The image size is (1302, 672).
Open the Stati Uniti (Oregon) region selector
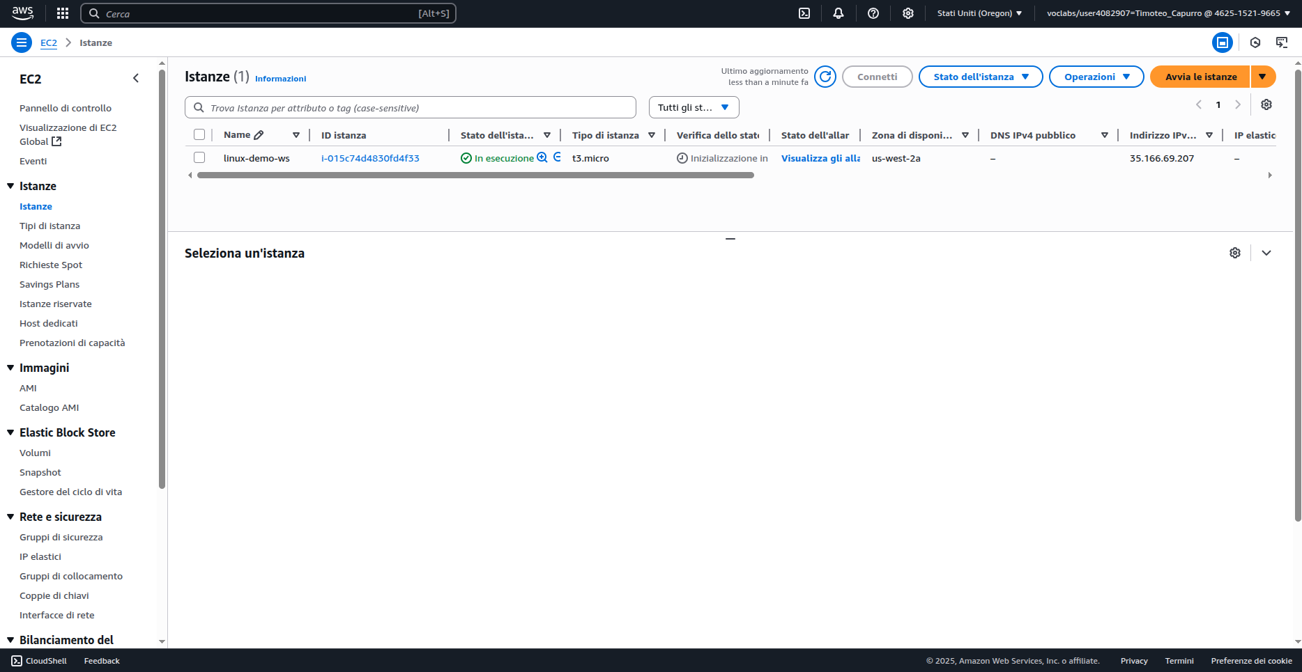pos(979,13)
